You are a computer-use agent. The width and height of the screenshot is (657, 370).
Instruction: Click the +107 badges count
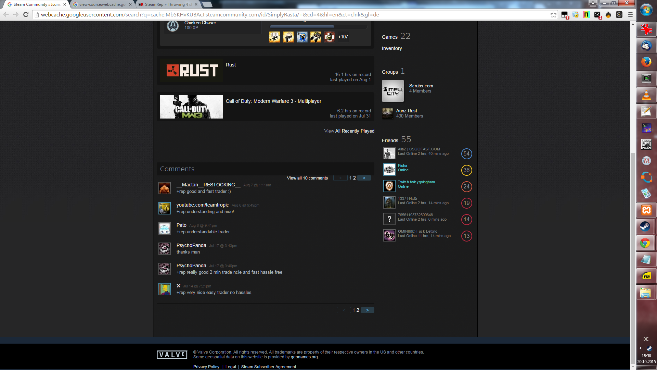click(x=343, y=37)
